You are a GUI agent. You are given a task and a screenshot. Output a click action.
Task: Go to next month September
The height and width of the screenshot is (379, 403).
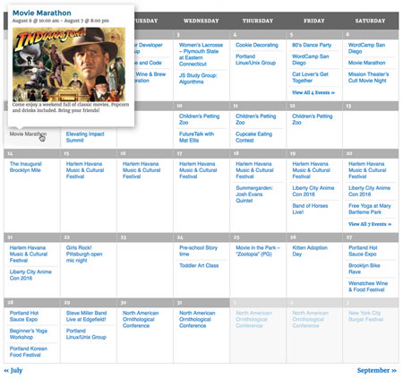pos(377,370)
